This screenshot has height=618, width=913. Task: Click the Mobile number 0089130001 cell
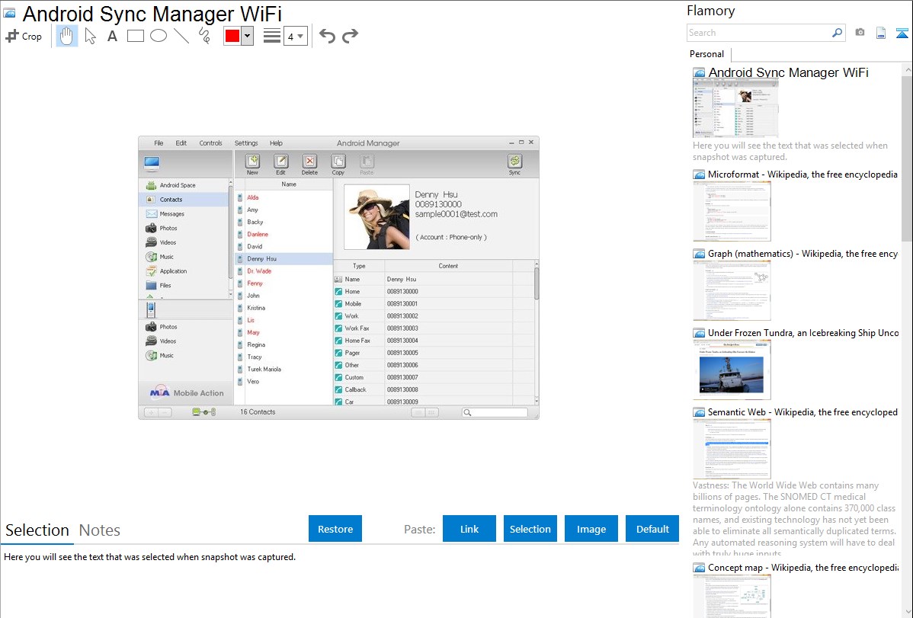coord(448,303)
